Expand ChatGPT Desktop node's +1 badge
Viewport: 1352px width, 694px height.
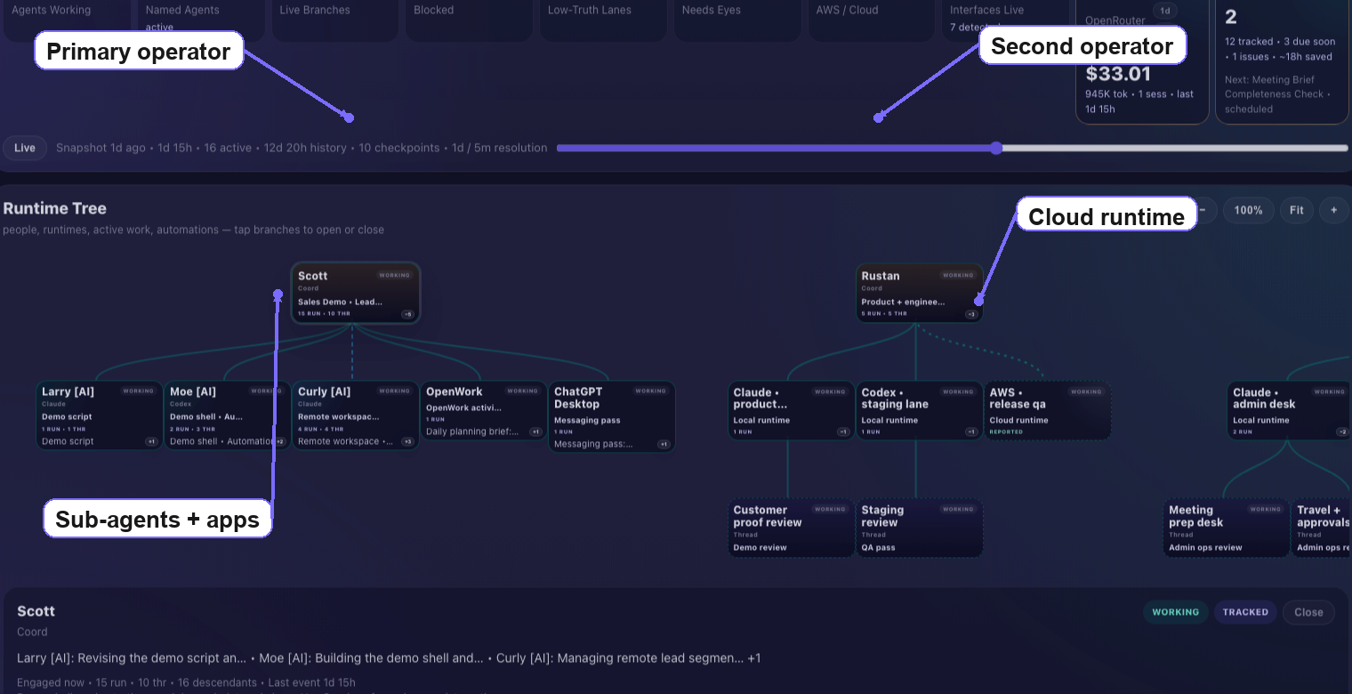pyautogui.click(x=664, y=444)
